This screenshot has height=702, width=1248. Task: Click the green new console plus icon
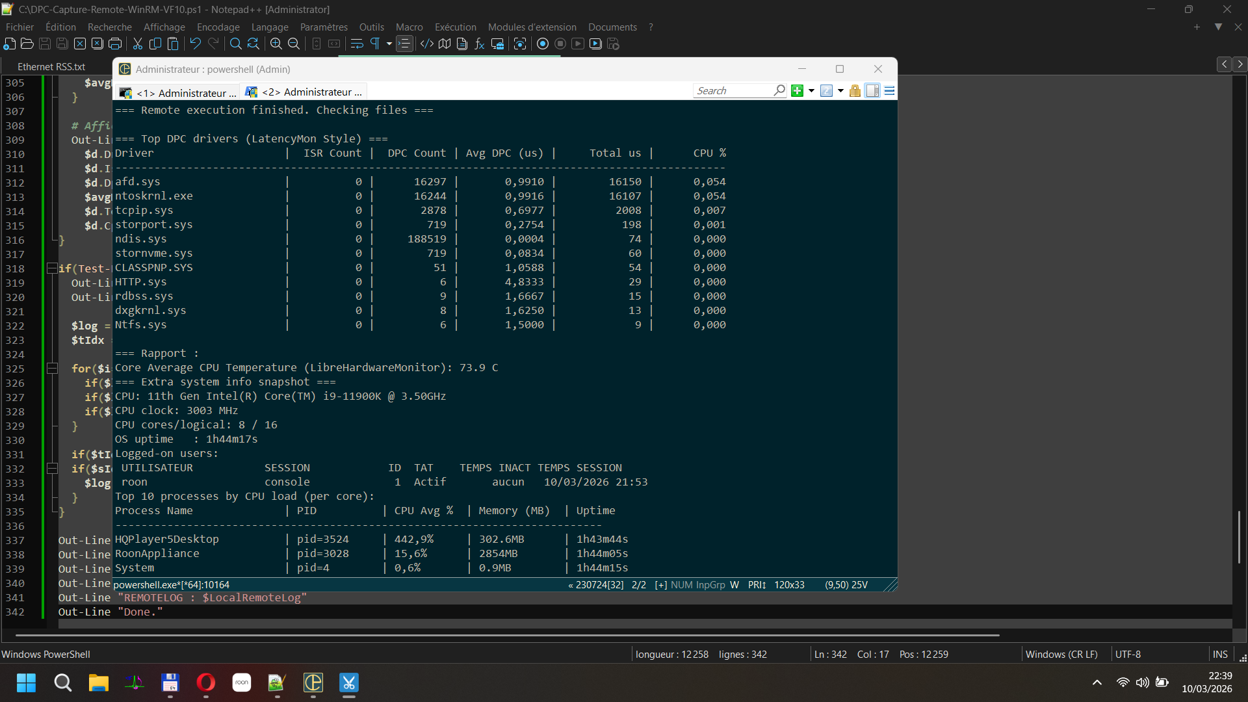click(797, 91)
